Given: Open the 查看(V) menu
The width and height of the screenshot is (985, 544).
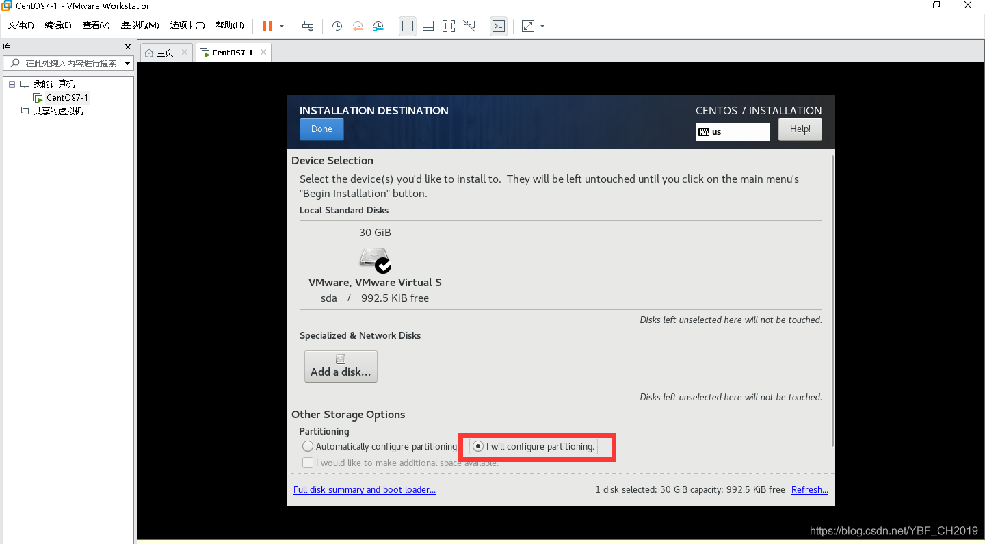Looking at the screenshot, I should click(96, 25).
